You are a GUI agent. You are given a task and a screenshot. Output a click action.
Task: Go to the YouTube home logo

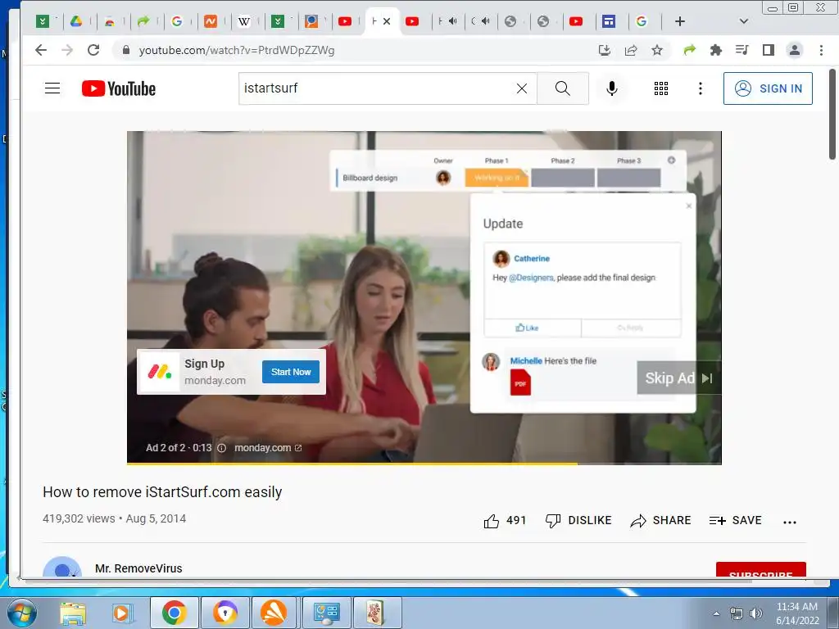(x=118, y=88)
